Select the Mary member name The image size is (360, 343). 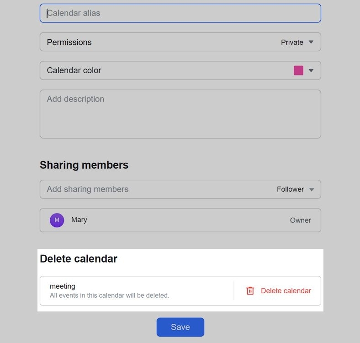[x=79, y=220]
